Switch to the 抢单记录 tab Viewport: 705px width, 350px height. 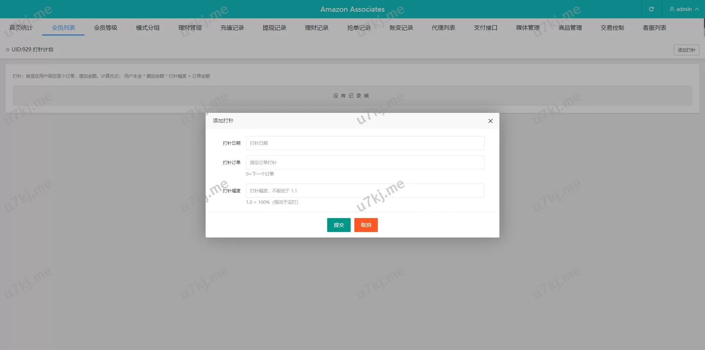coord(359,28)
